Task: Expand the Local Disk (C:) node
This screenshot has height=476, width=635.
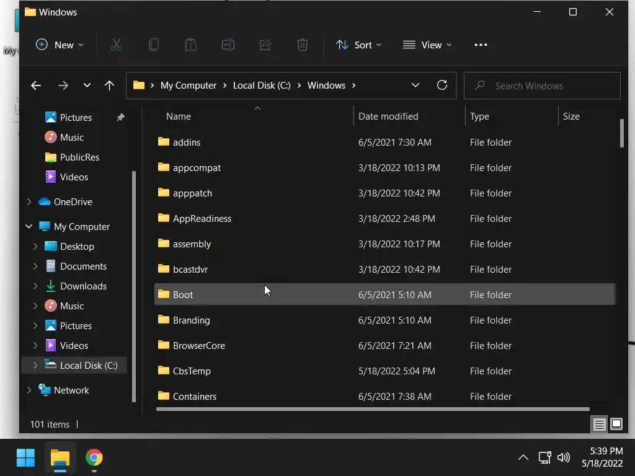Action: (35, 366)
